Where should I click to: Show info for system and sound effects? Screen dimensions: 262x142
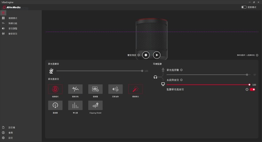click(x=182, y=80)
